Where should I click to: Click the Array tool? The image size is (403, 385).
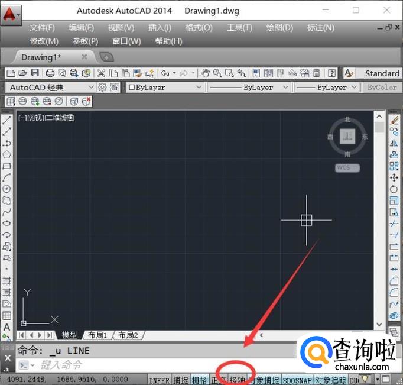pyautogui.click(x=394, y=166)
